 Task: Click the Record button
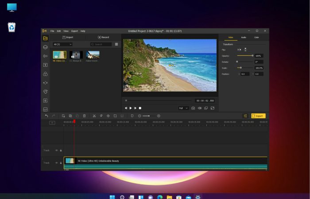click(x=103, y=37)
